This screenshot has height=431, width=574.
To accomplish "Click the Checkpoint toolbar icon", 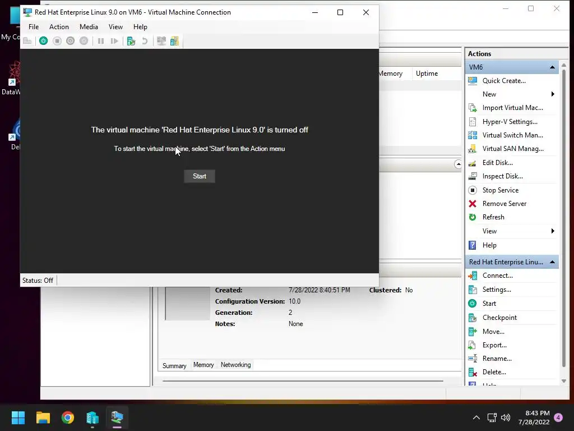I will [x=131, y=41].
